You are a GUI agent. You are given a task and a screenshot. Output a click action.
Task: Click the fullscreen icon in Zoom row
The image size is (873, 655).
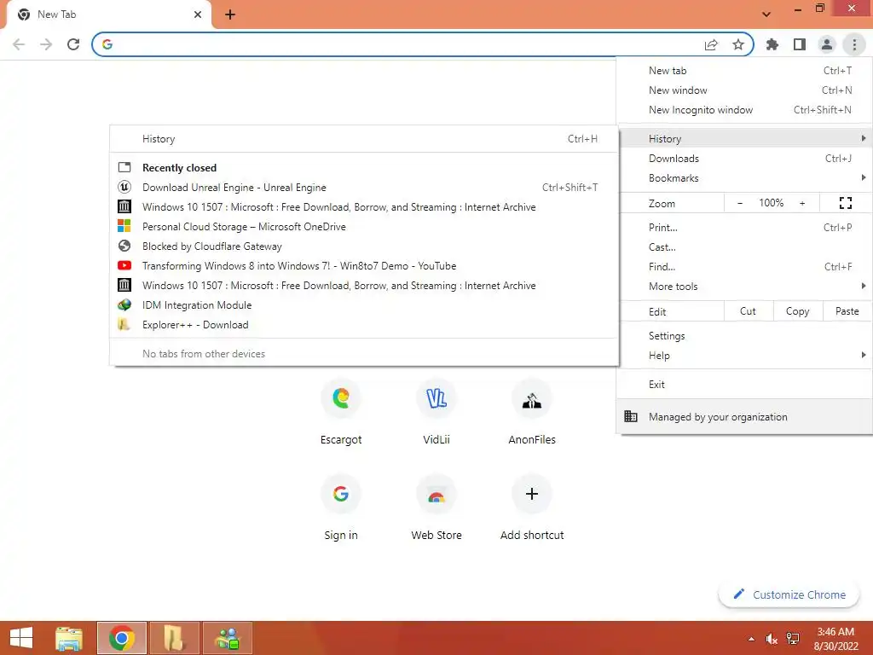pos(845,203)
